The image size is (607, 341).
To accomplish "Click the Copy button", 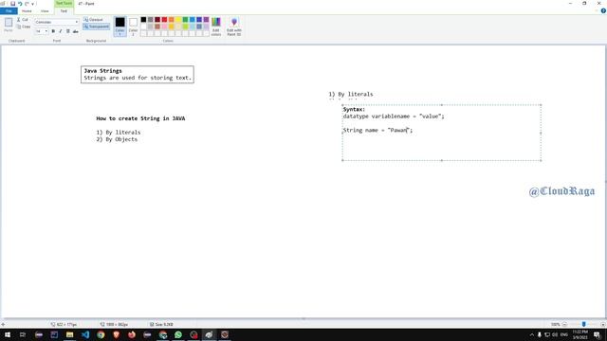I will coord(23,27).
